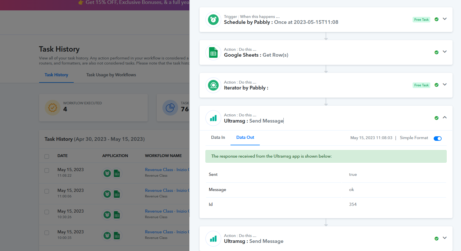Click the execution timestamp May 15, 2023 11:08:03

point(371,138)
